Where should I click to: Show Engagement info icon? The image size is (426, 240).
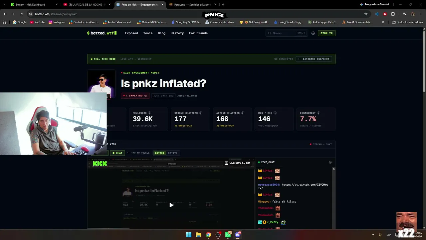coord(319,113)
